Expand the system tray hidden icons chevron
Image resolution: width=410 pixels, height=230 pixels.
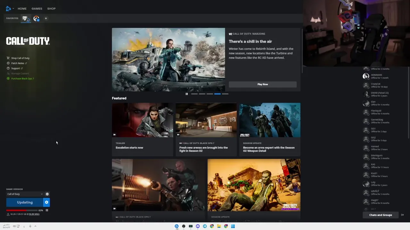(x=35, y=226)
